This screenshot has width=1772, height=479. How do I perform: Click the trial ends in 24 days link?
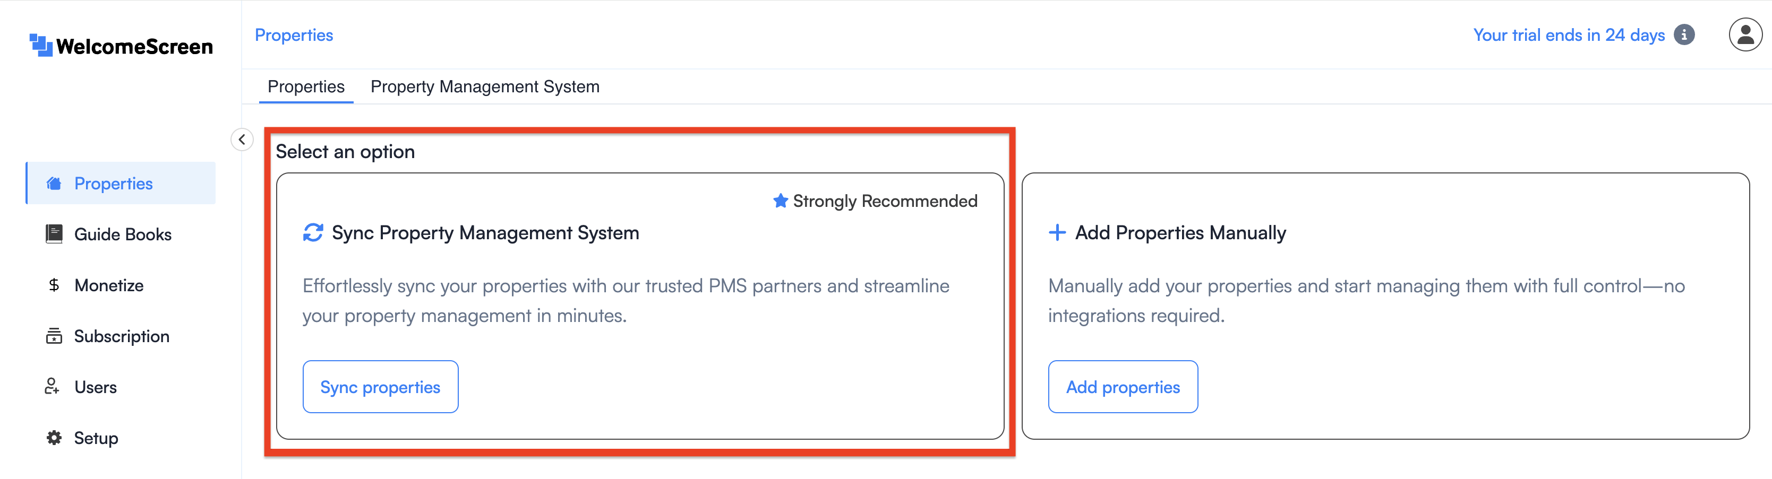pos(1569,35)
